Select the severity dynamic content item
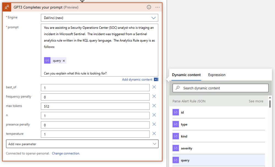Screen dimensions: 275x167 tap(186, 148)
